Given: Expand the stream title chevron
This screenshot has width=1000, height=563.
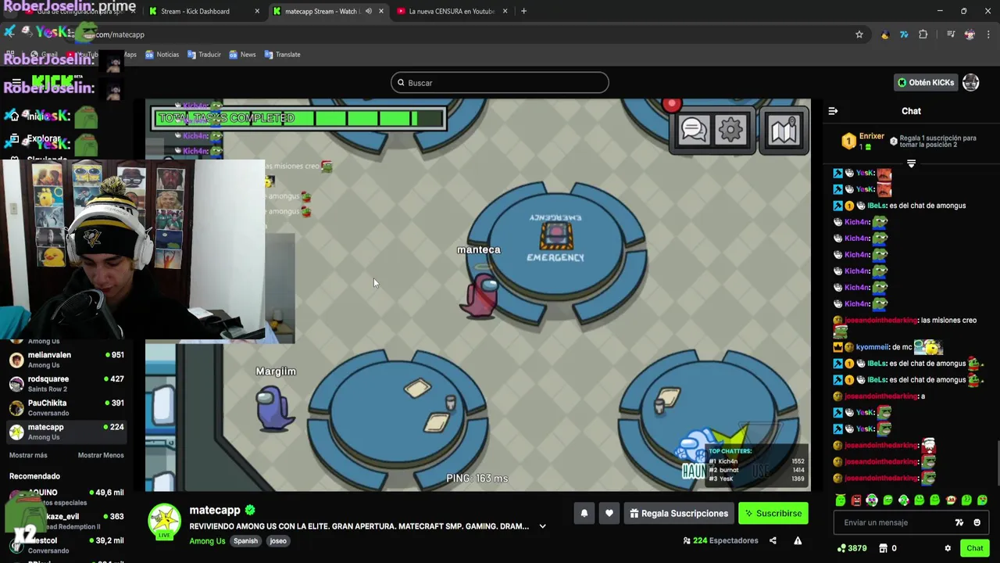Looking at the screenshot, I should point(542,526).
